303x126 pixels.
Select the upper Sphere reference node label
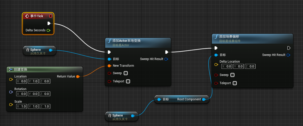36,50
